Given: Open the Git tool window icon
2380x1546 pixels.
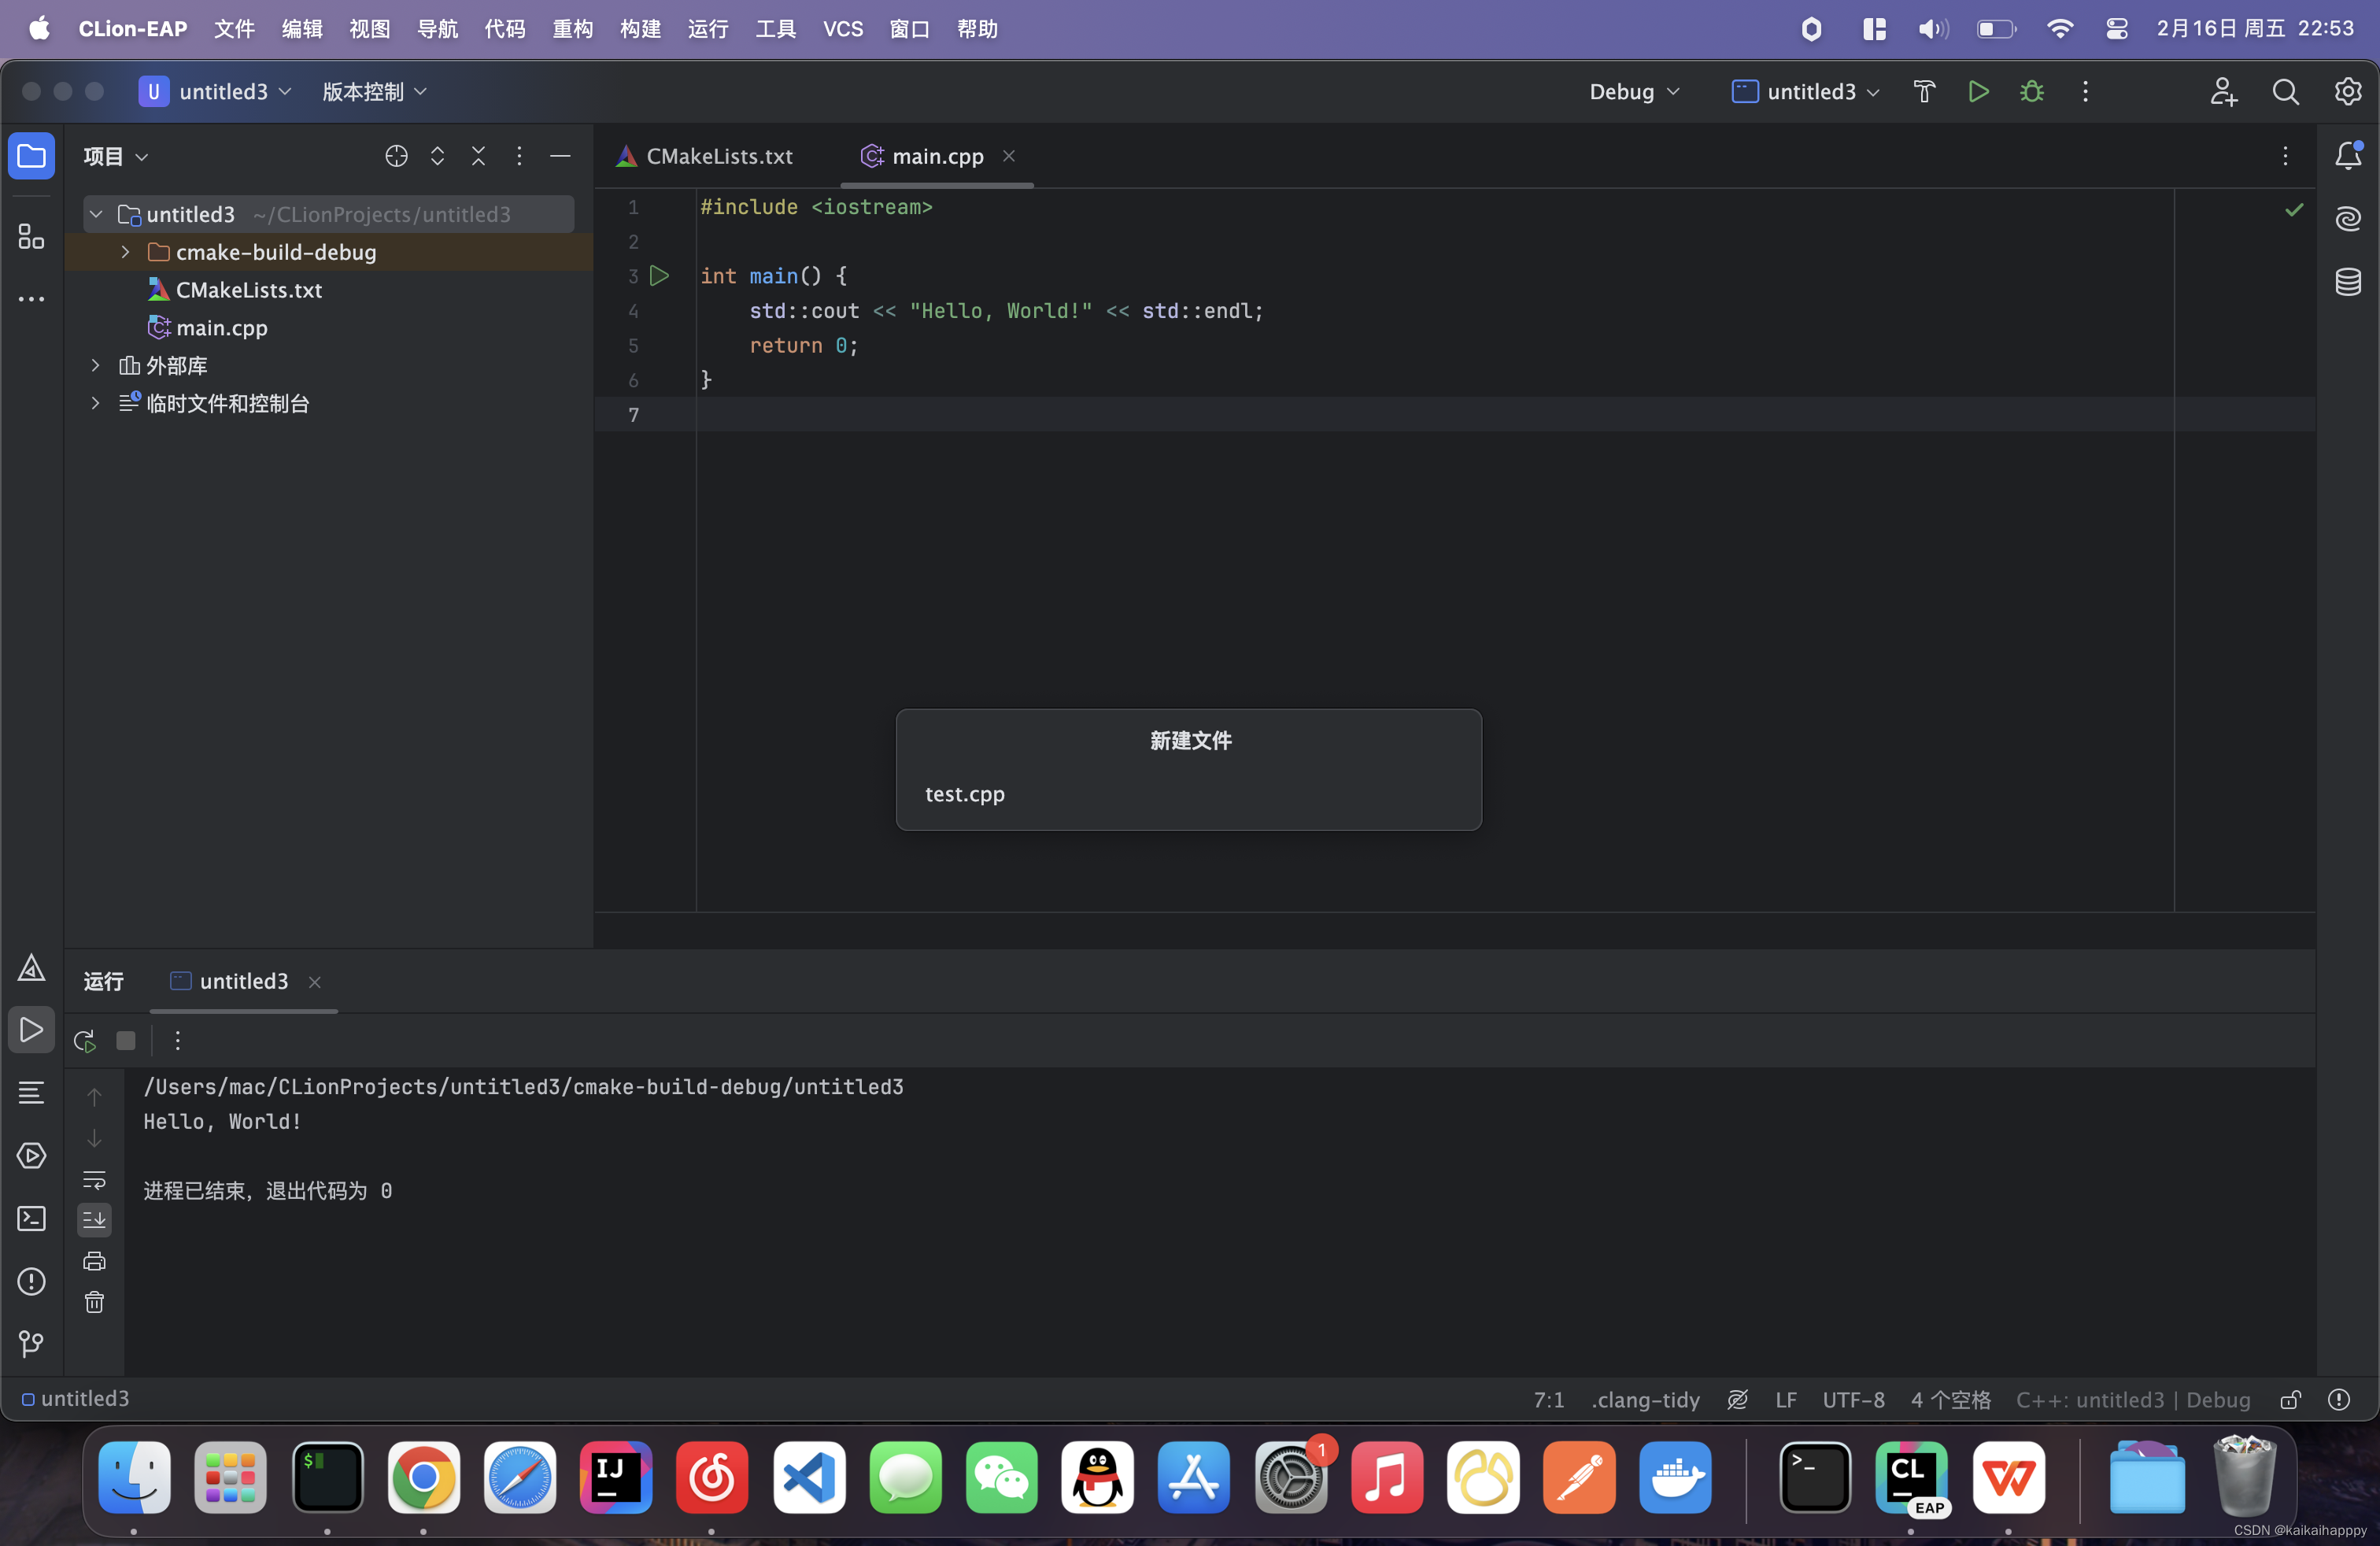Looking at the screenshot, I should (x=31, y=1344).
